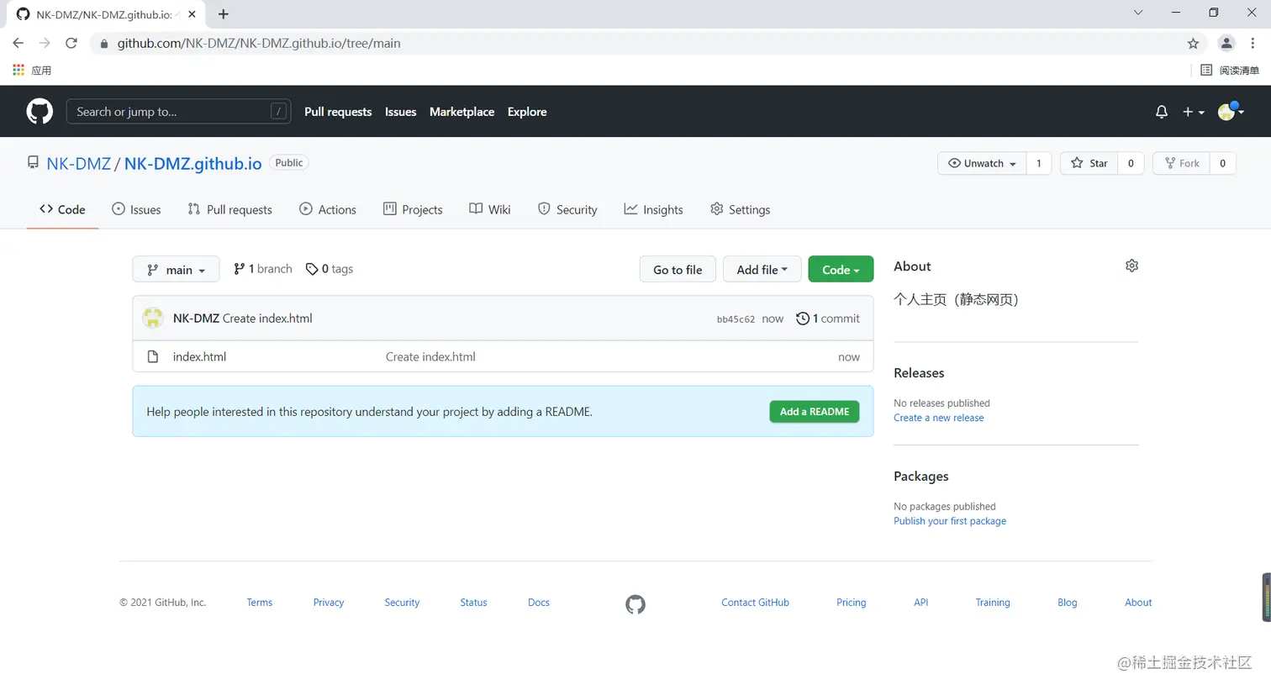Open Explore from the header

point(527,112)
